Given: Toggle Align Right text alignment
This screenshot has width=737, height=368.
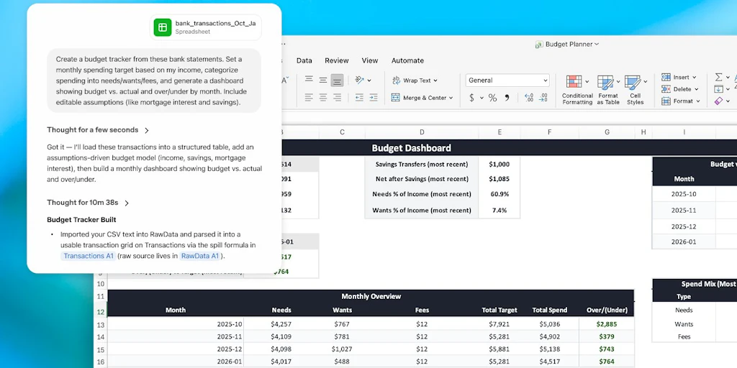Looking at the screenshot, I should [337, 98].
